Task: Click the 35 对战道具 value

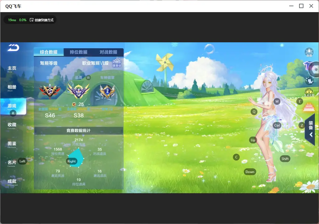Action: [x=100, y=149]
